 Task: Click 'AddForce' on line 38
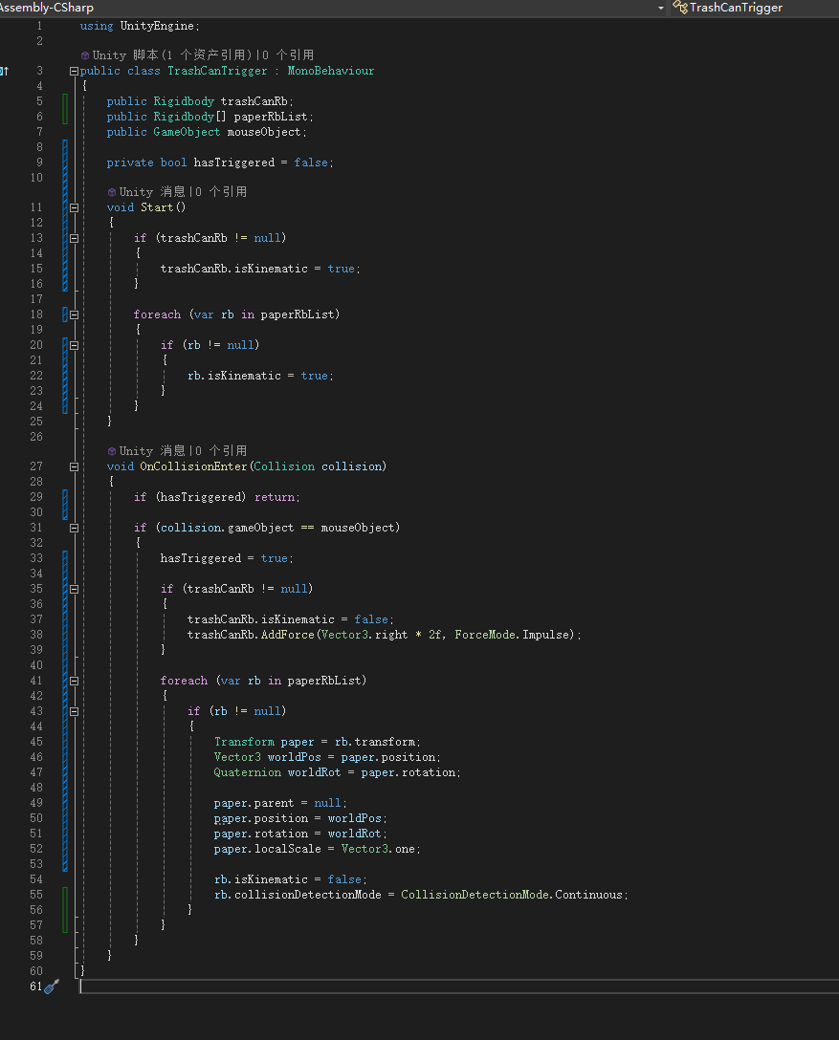[287, 635]
